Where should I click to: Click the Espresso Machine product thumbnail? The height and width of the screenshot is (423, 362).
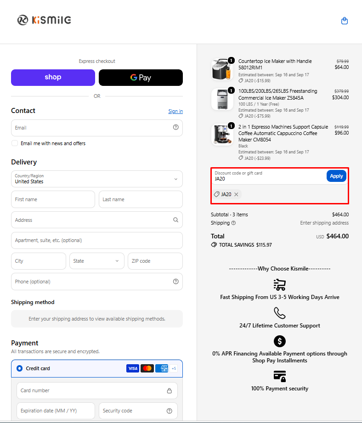[x=222, y=135]
